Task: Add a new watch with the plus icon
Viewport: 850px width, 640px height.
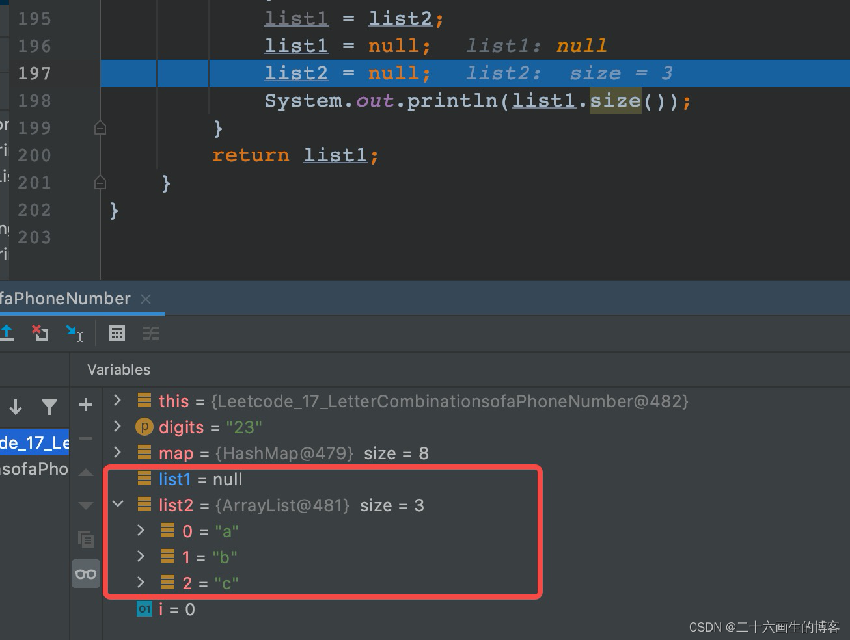Action: 85,405
